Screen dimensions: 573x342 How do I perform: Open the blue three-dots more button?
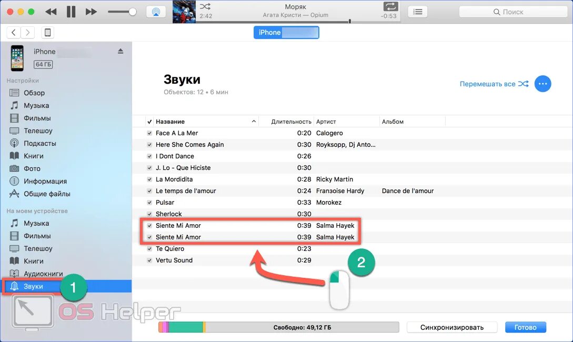[x=542, y=84]
